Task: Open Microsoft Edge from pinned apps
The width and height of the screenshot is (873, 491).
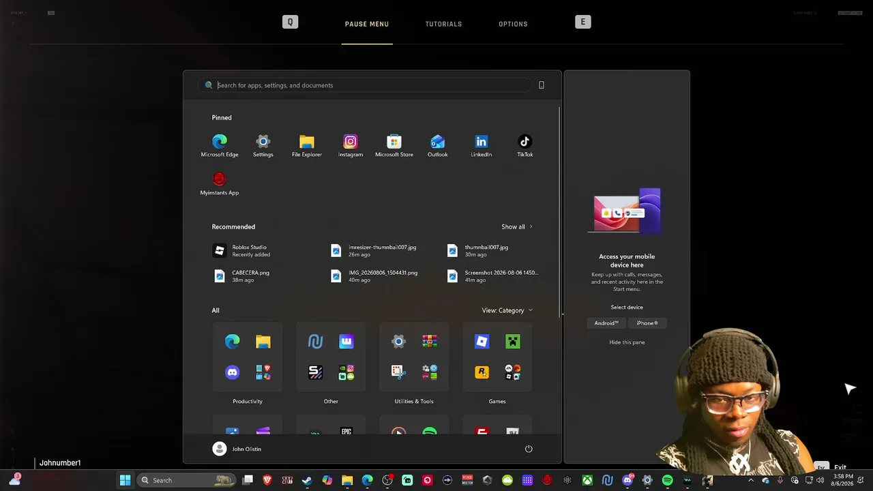Action: click(x=220, y=146)
